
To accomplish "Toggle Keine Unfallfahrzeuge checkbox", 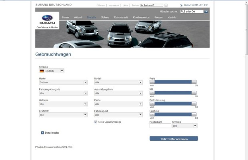I will [x=96, y=122].
